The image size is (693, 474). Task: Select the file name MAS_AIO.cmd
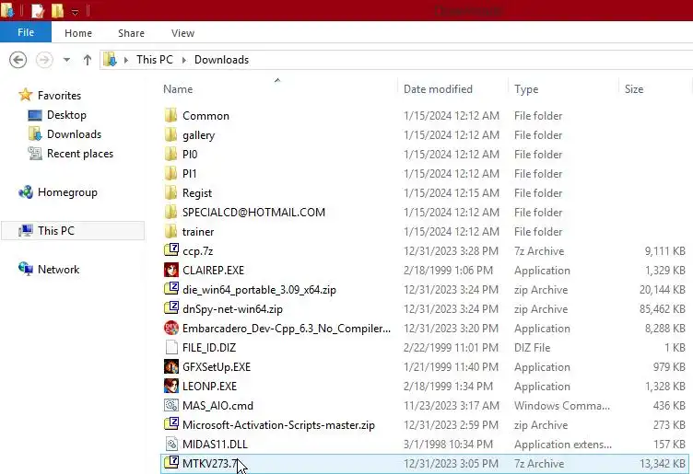[217, 406]
